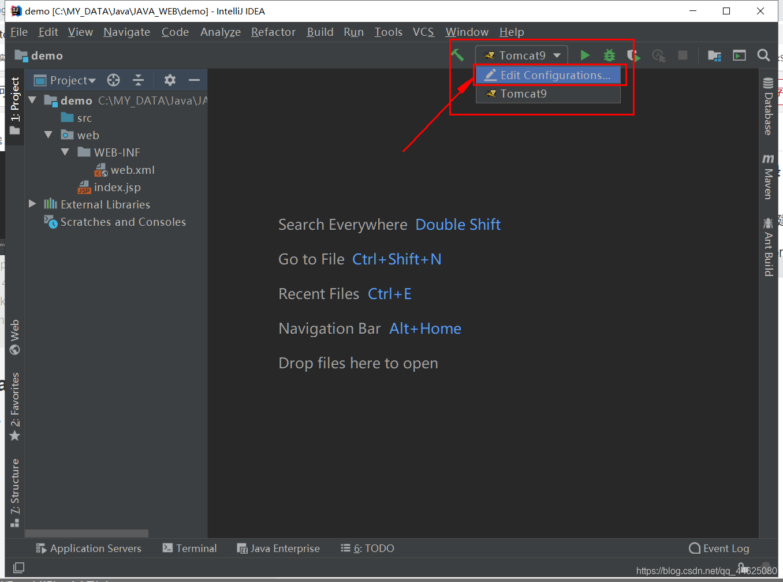Viewport: 783px width, 582px height.
Task: Toggle tool window bars icon bottom-left
Action: click(x=18, y=568)
